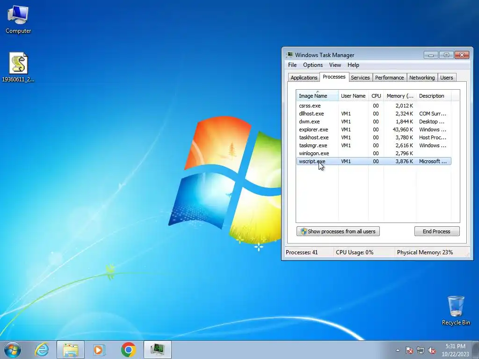Screen dimensions: 479x359
Task: Click the Physical Memory: 23% status text
Action: click(x=425, y=252)
